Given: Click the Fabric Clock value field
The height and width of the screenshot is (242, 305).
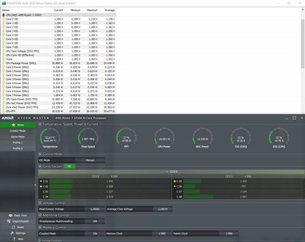Looking at the screenshot, I should pyautogui.click(x=229, y=234).
